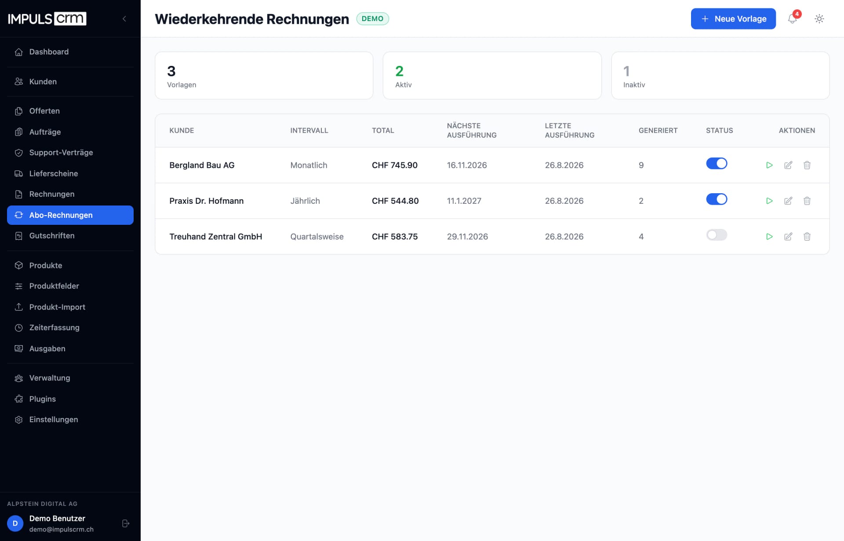Delete the Bergland Bau AG template
This screenshot has width=844, height=541.
click(807, 165)
